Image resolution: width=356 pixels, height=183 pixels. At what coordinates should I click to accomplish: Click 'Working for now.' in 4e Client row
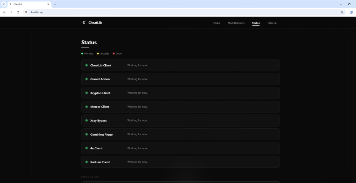137,148
